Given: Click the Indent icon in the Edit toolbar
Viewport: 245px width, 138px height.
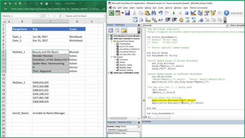Looking at the screenshot, I should pyautogui.click(x=168, y=20).
